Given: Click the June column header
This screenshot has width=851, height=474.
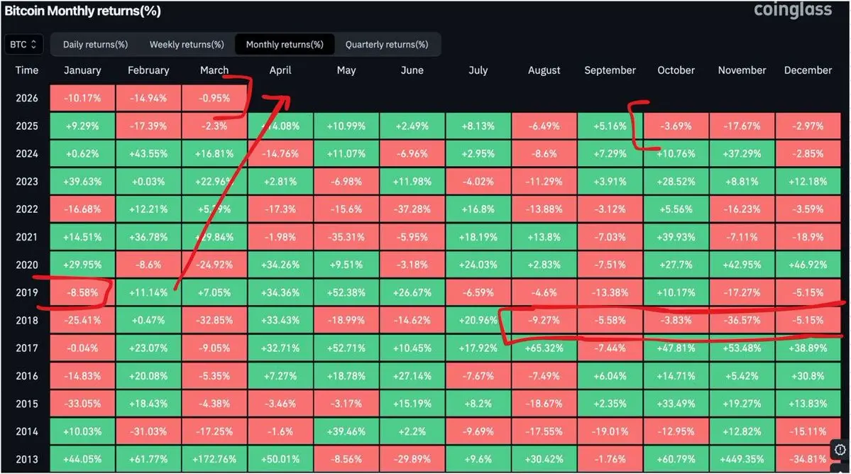Looking at the screenshot, I should point(412,70).
